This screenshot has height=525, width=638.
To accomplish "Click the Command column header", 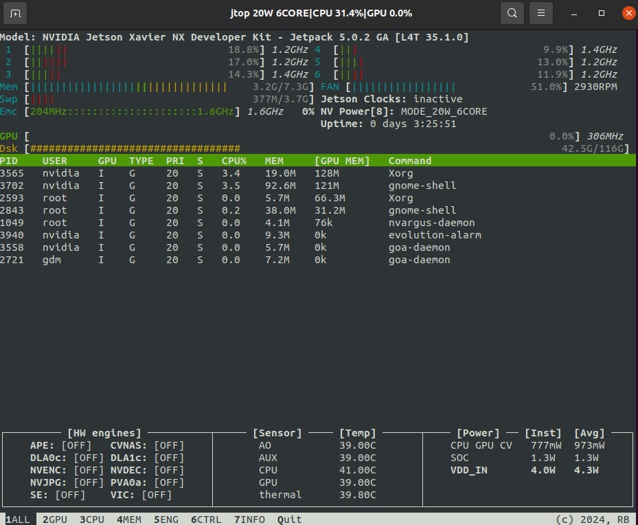I will (x=410, y=161).
